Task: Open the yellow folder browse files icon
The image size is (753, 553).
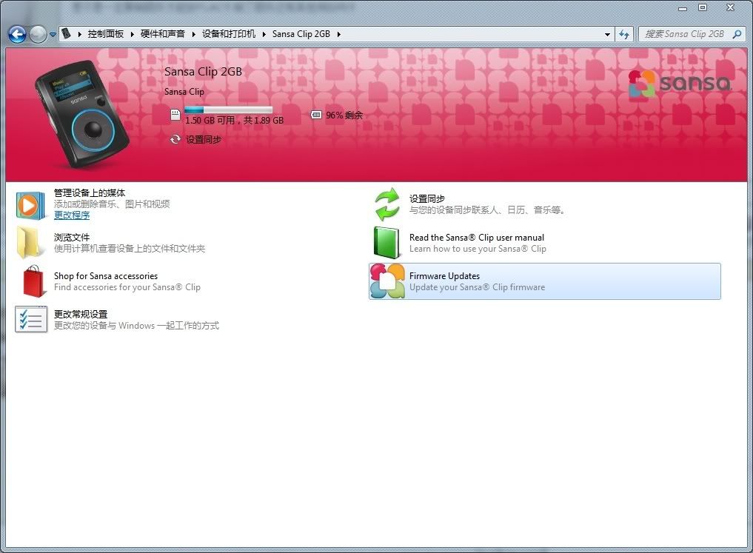Action: [x=30, y=242]
